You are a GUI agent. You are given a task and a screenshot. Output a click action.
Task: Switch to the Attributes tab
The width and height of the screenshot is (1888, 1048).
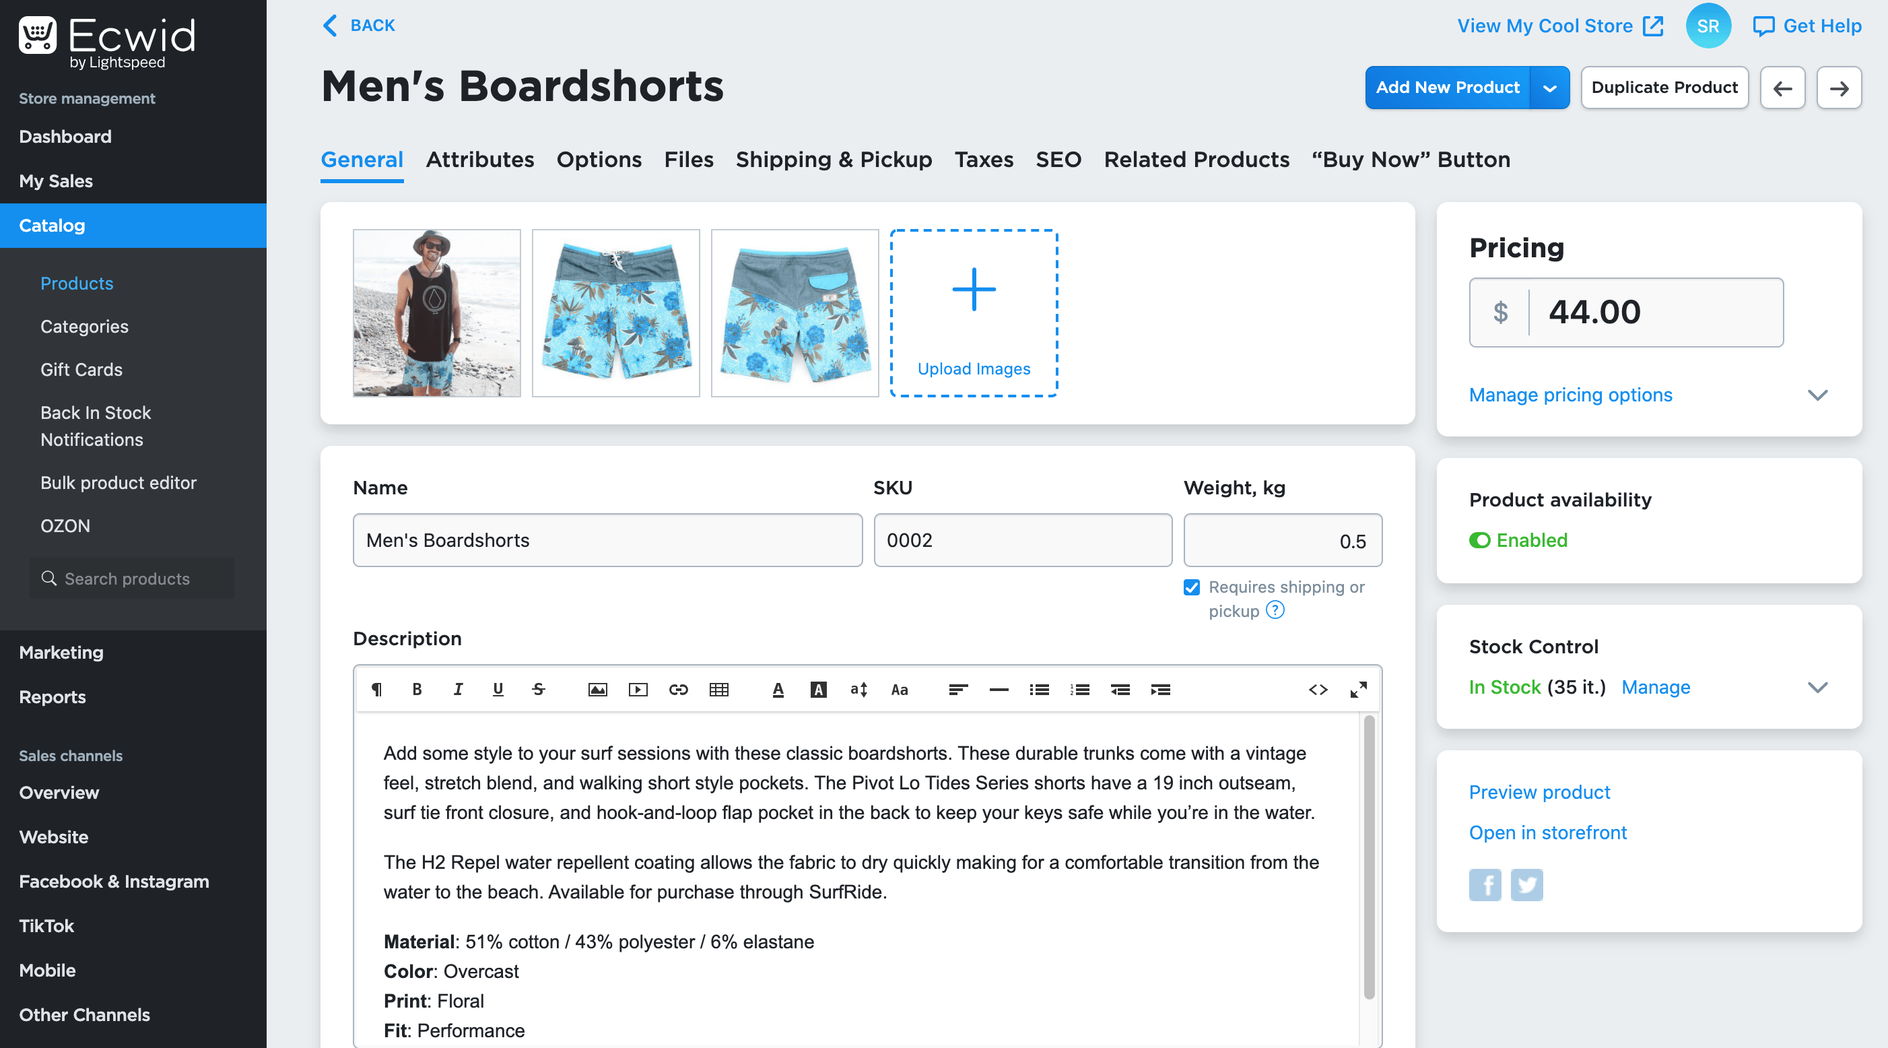tap(480, 159)
